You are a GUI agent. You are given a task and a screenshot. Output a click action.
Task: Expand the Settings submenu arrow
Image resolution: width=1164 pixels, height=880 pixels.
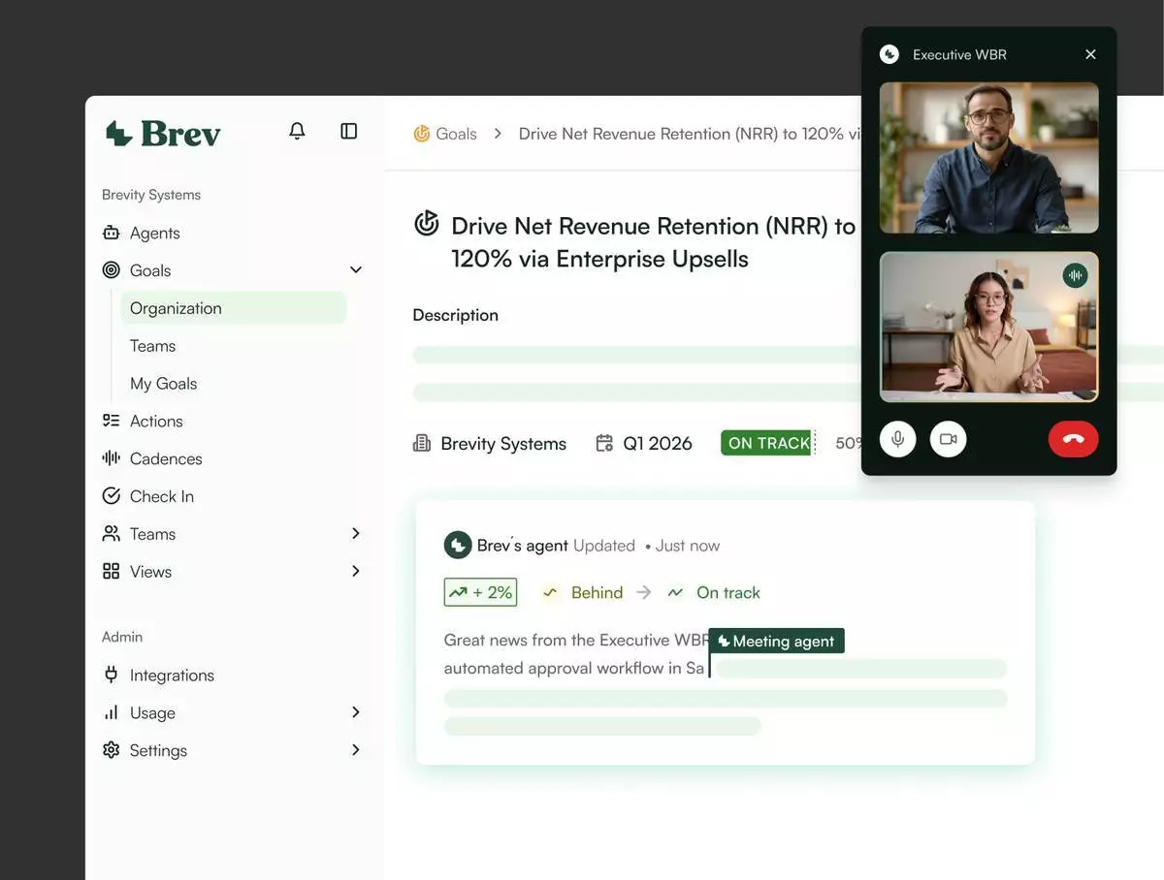[356, 750]
